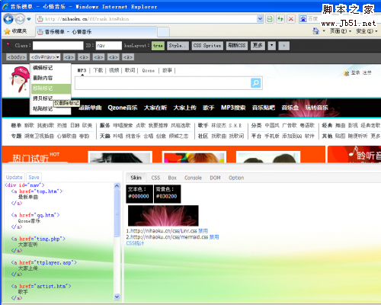Open the dropdown arrow next to 更多

point(272,46)
